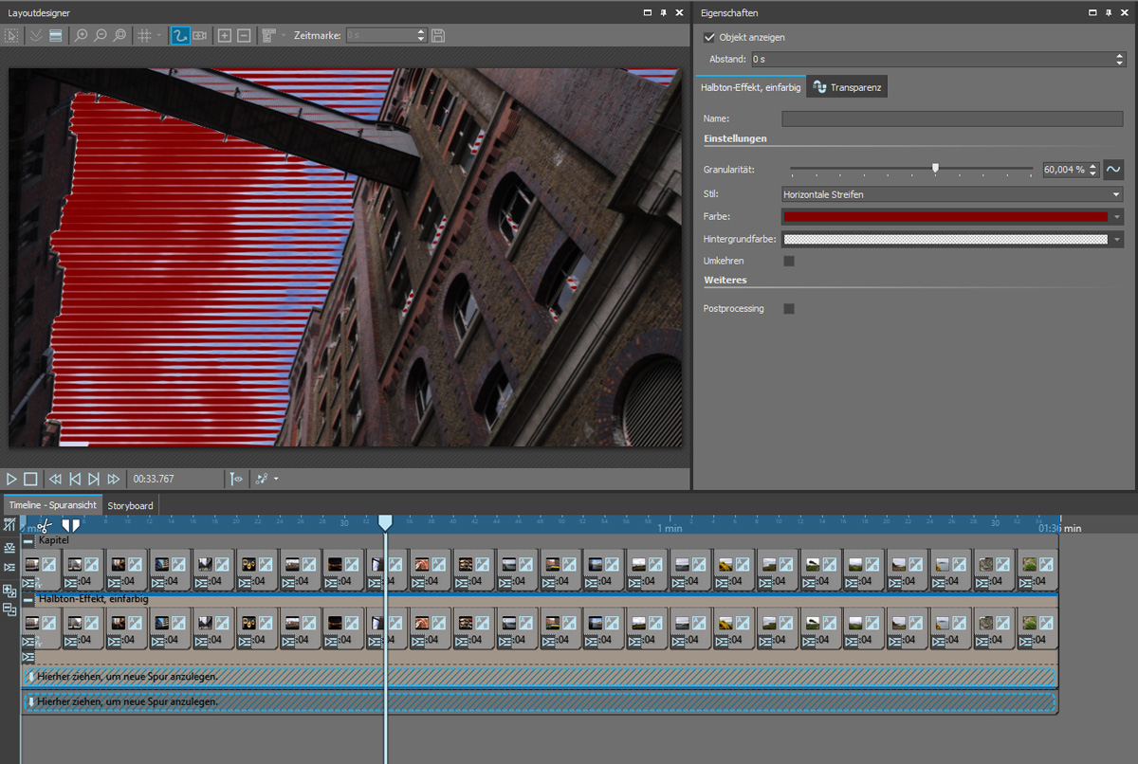
Task: Stop playback with the square Stop button
Action: (30, 479)
